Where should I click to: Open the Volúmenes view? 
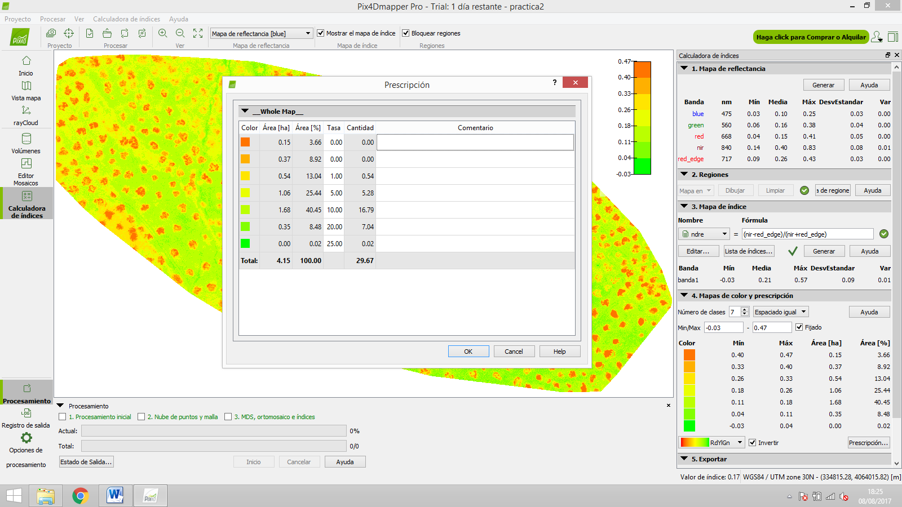point(26,144)
